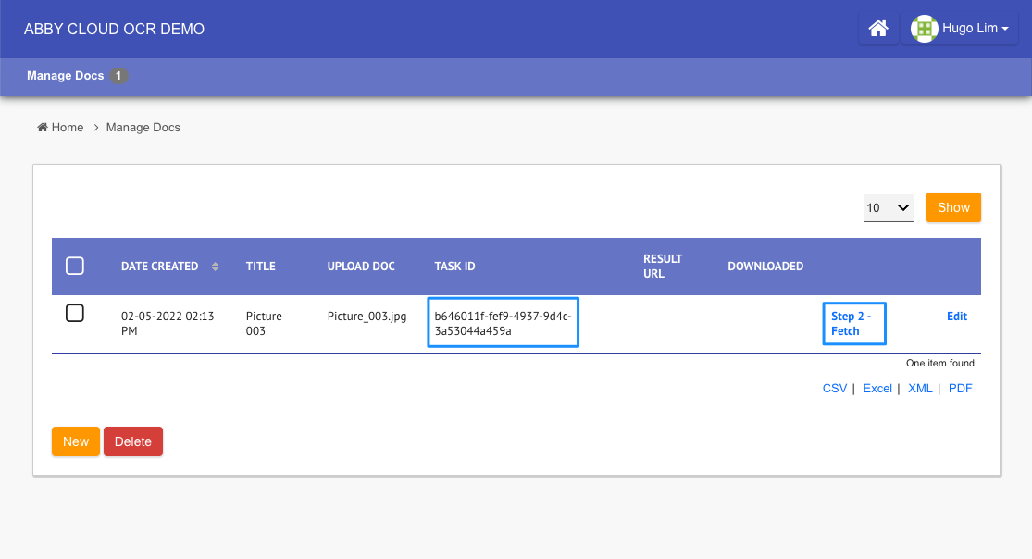This screenshot has height=559, width=1032.
Task: Expand the page size dropdown showing 10
Action: 889,208
